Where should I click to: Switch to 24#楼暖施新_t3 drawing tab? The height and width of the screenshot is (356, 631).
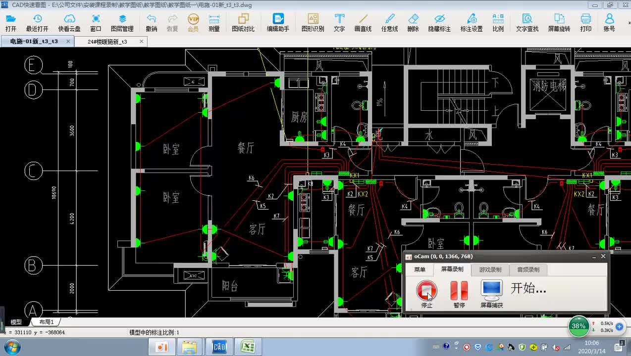(x=107, y=42)
